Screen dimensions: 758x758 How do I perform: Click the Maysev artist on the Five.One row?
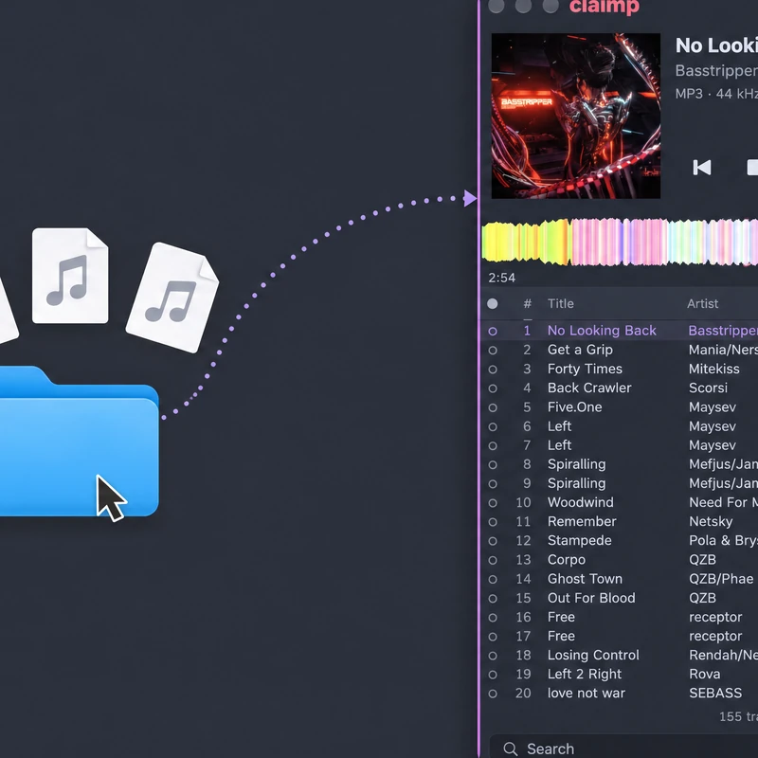click(x=713, y=407)
